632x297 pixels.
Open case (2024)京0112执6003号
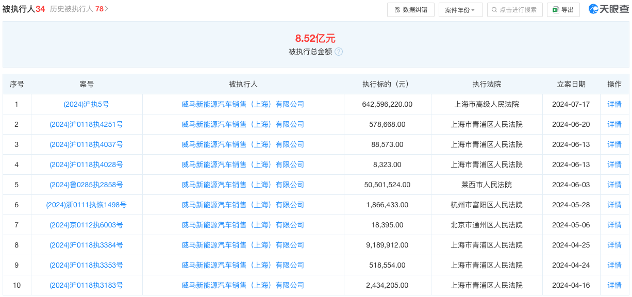(87, 225)
